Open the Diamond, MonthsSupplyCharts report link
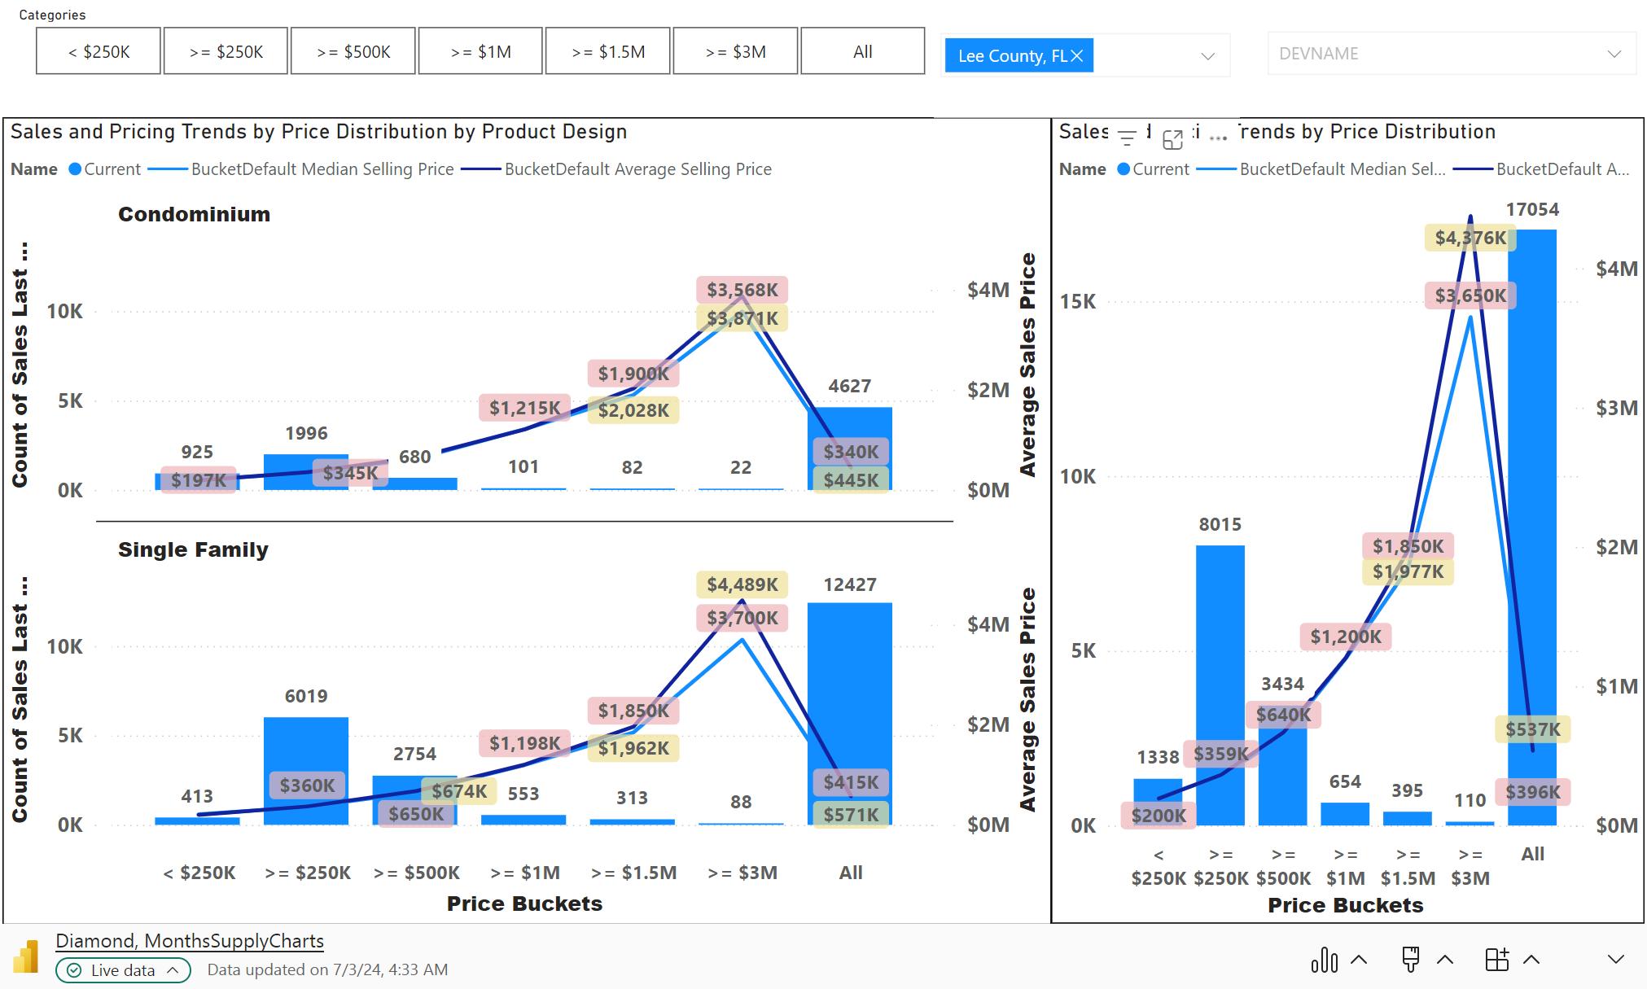This screenshot has height=989, width=1647. 190,941
